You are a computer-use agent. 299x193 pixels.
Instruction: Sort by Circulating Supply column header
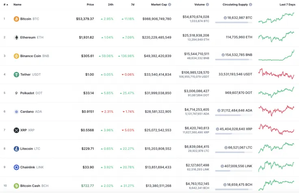click(235, 4)
